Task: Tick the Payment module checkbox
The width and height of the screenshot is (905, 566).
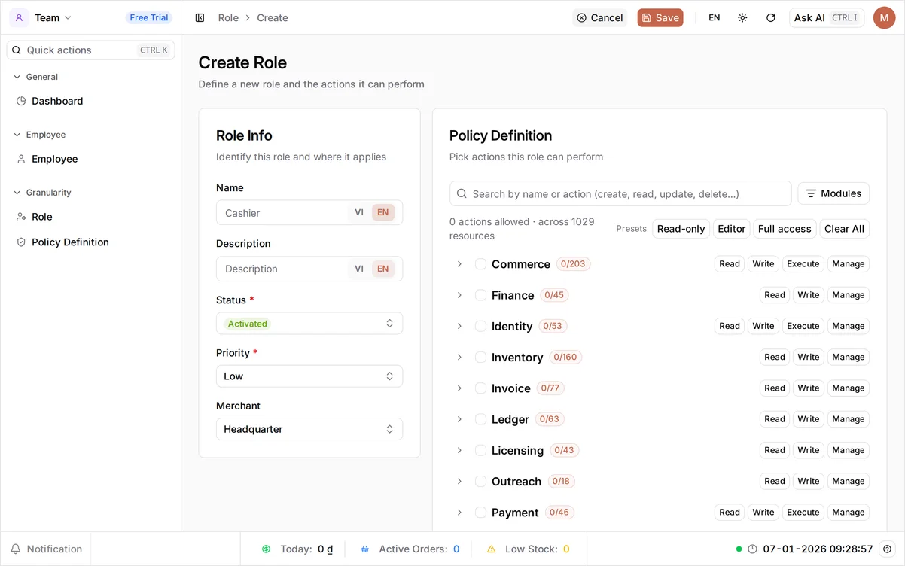Action: (480, 513)
